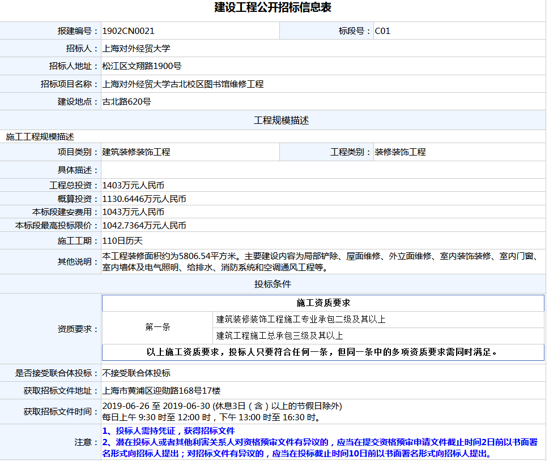Click the address 上海市黄浦区迎勋路168号17楼
549x461 pixels.
(x=161, y=391)
